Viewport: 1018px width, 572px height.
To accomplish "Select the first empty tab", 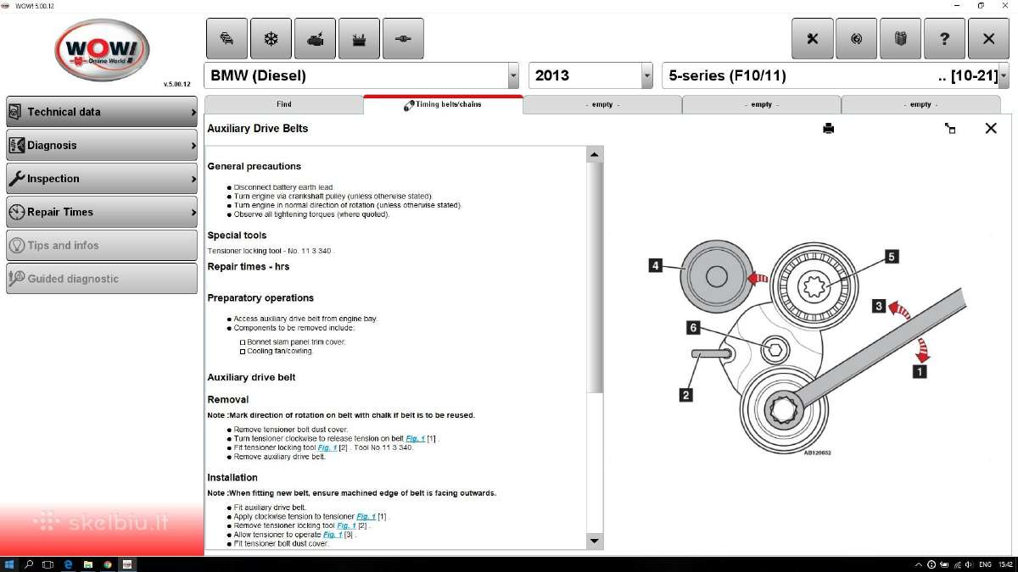I will tap(602, 104).
